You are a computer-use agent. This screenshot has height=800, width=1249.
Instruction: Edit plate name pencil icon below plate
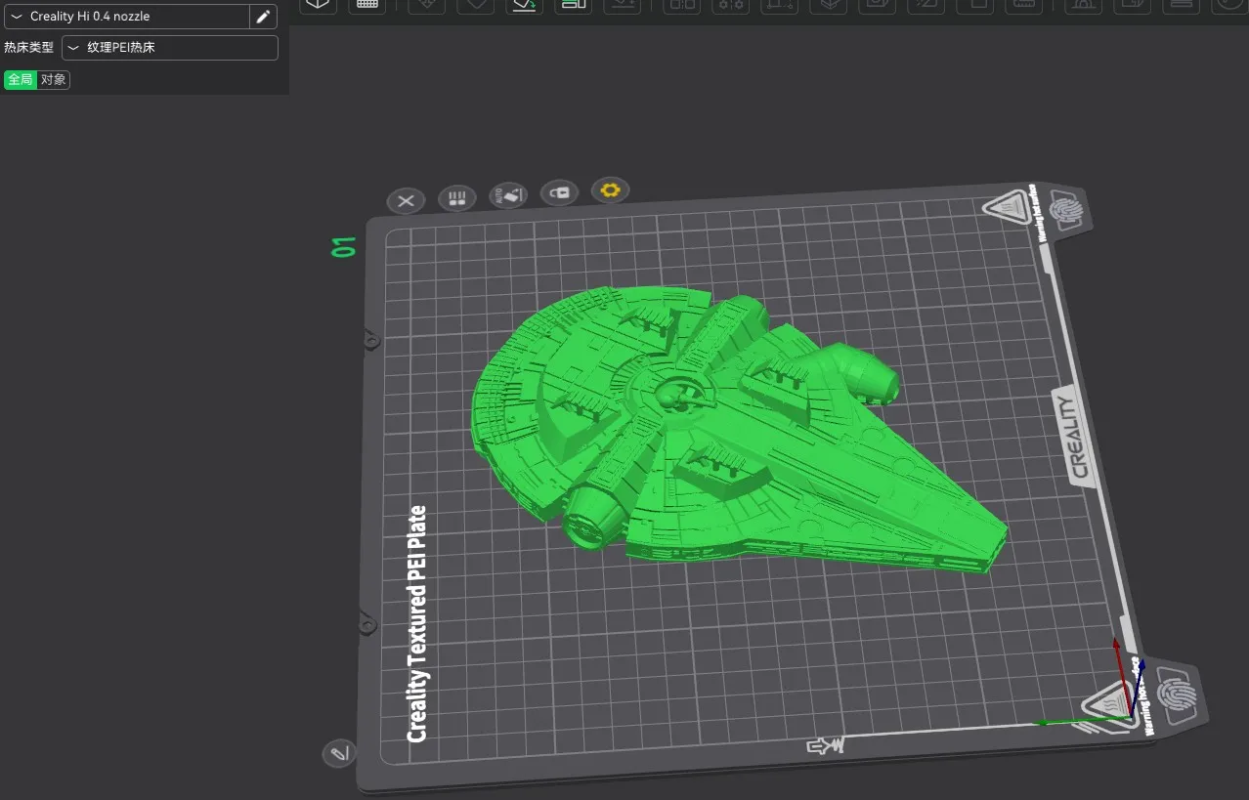coord(339,753)
